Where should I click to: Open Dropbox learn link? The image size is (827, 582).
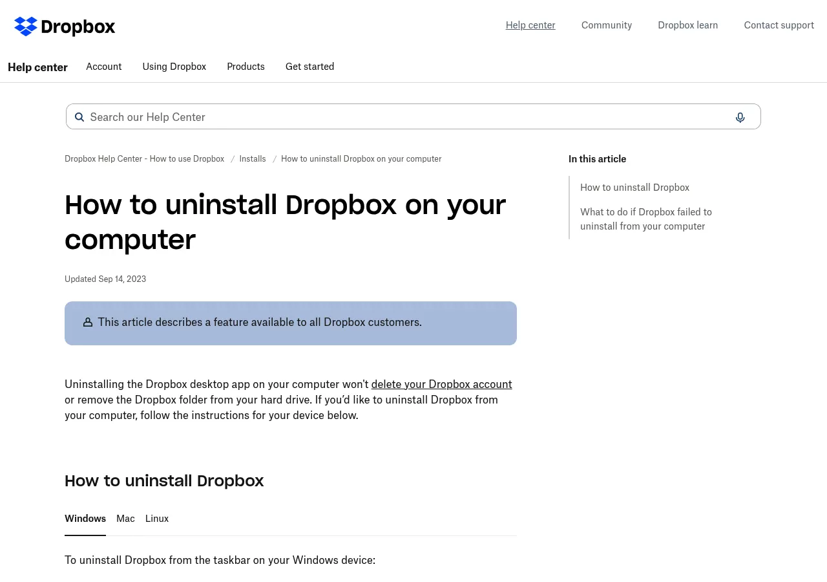[x=688, y=25]
